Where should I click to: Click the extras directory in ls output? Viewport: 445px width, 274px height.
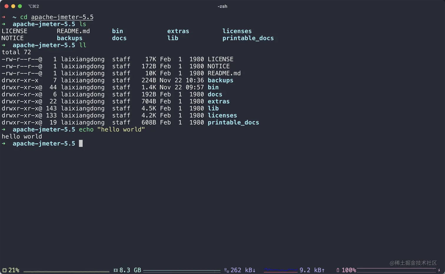178,31
